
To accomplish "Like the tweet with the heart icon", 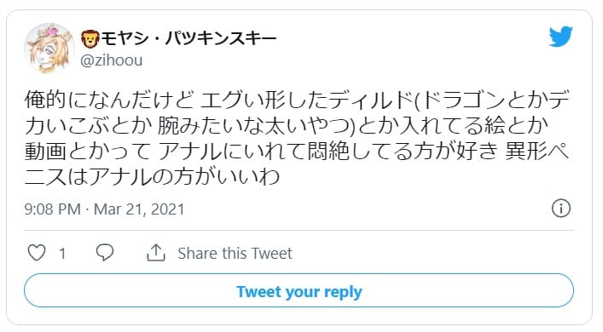I will [x=37, y=253].
